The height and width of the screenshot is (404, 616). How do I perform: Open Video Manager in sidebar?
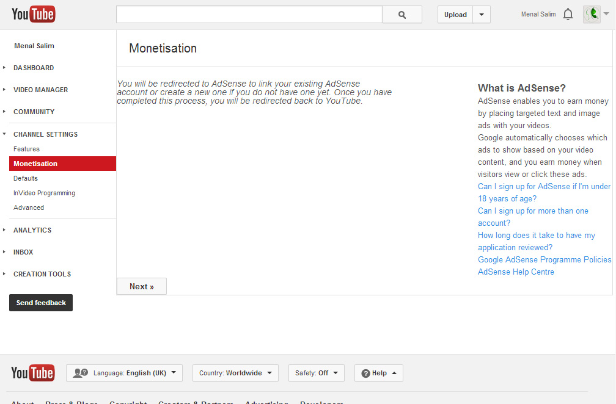point(40,90)
